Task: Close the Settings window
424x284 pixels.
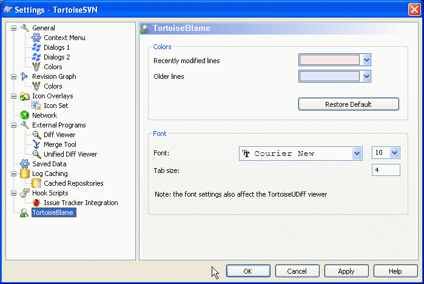Action: [414, 10]
